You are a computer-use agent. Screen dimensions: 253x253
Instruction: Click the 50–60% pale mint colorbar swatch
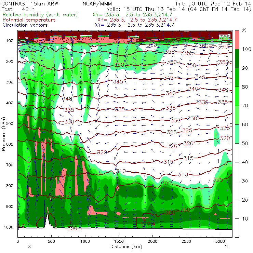(237, 134)
